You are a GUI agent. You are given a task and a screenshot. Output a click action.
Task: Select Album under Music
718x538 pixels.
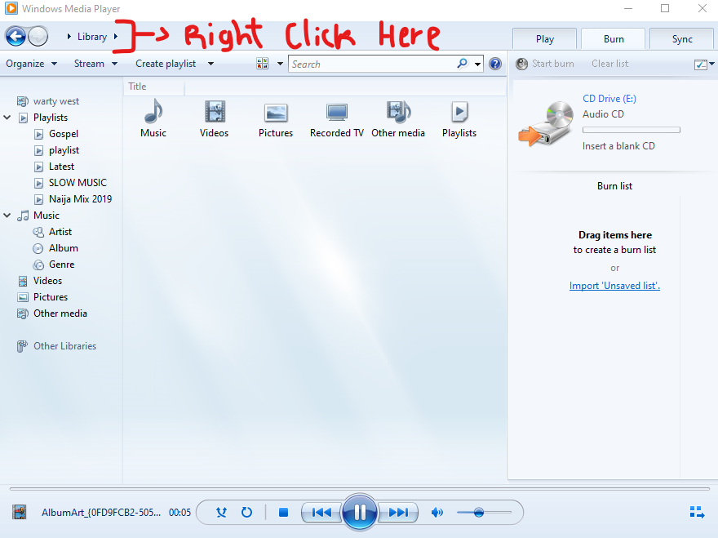pyautogui.click(x=63, y=248)
